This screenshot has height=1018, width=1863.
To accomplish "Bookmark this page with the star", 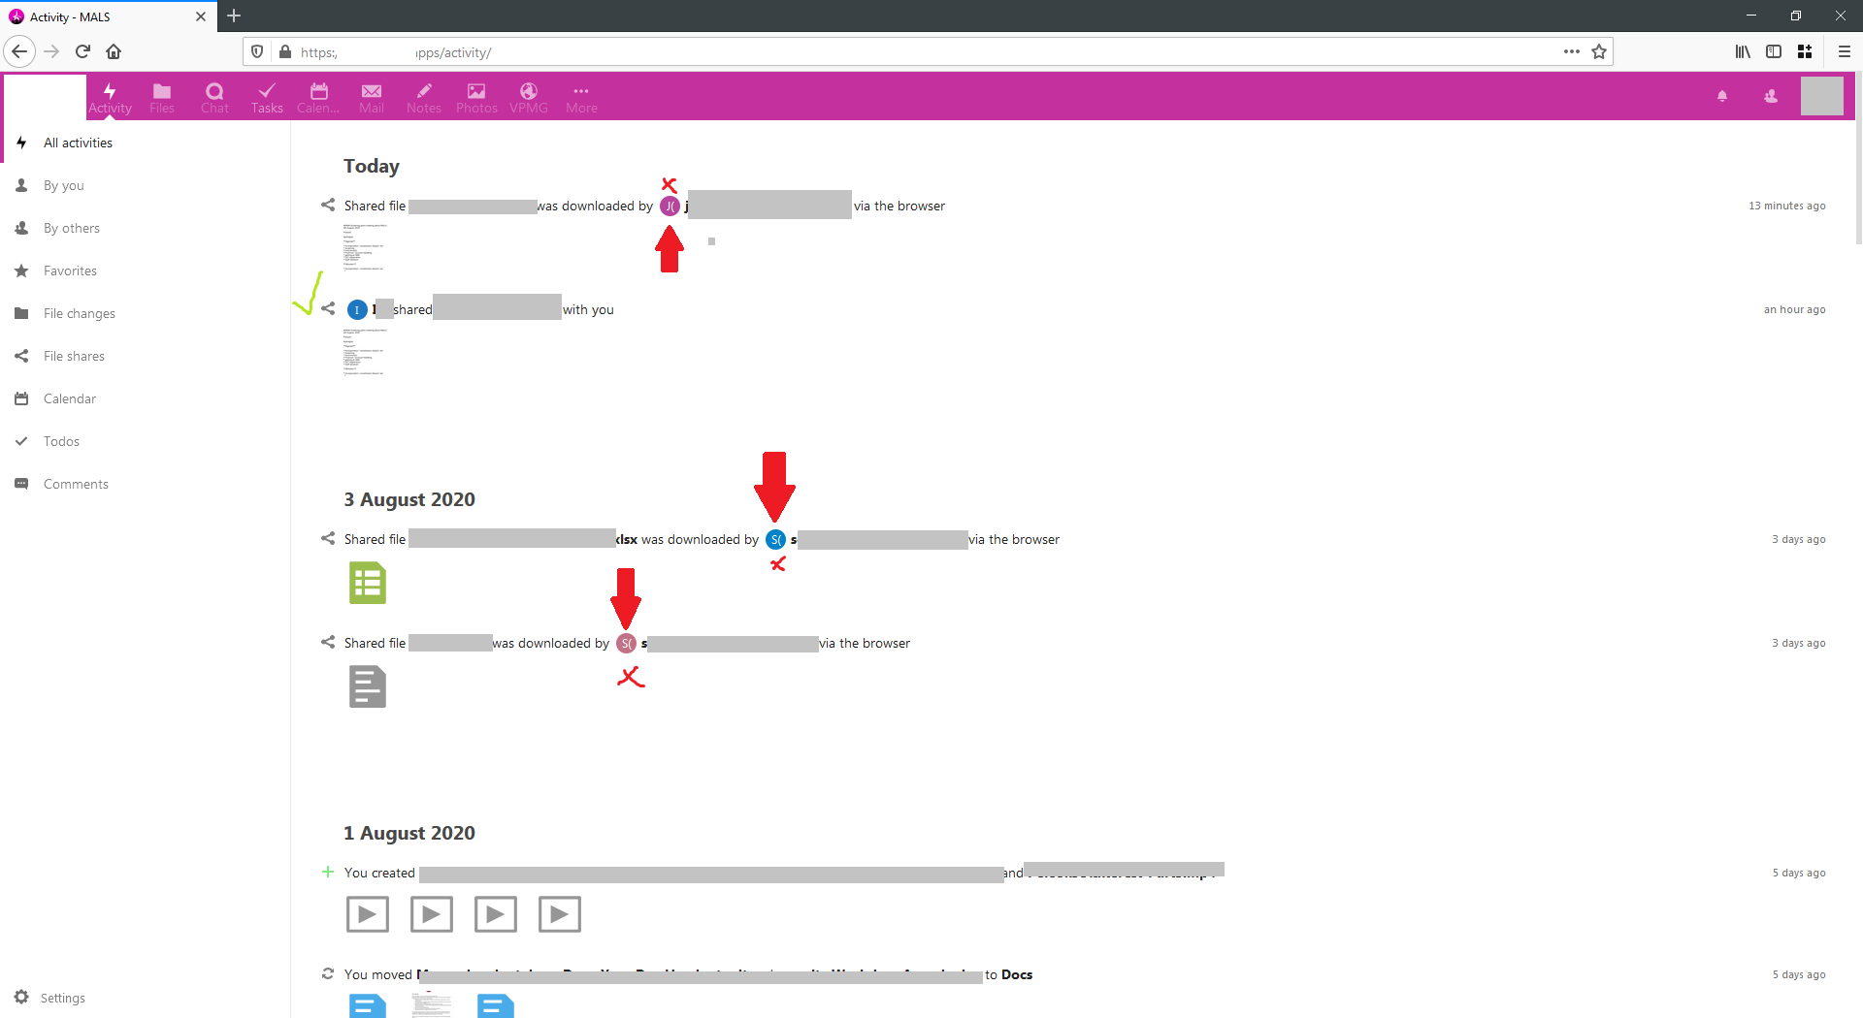I will click(x=1599, y=51).
